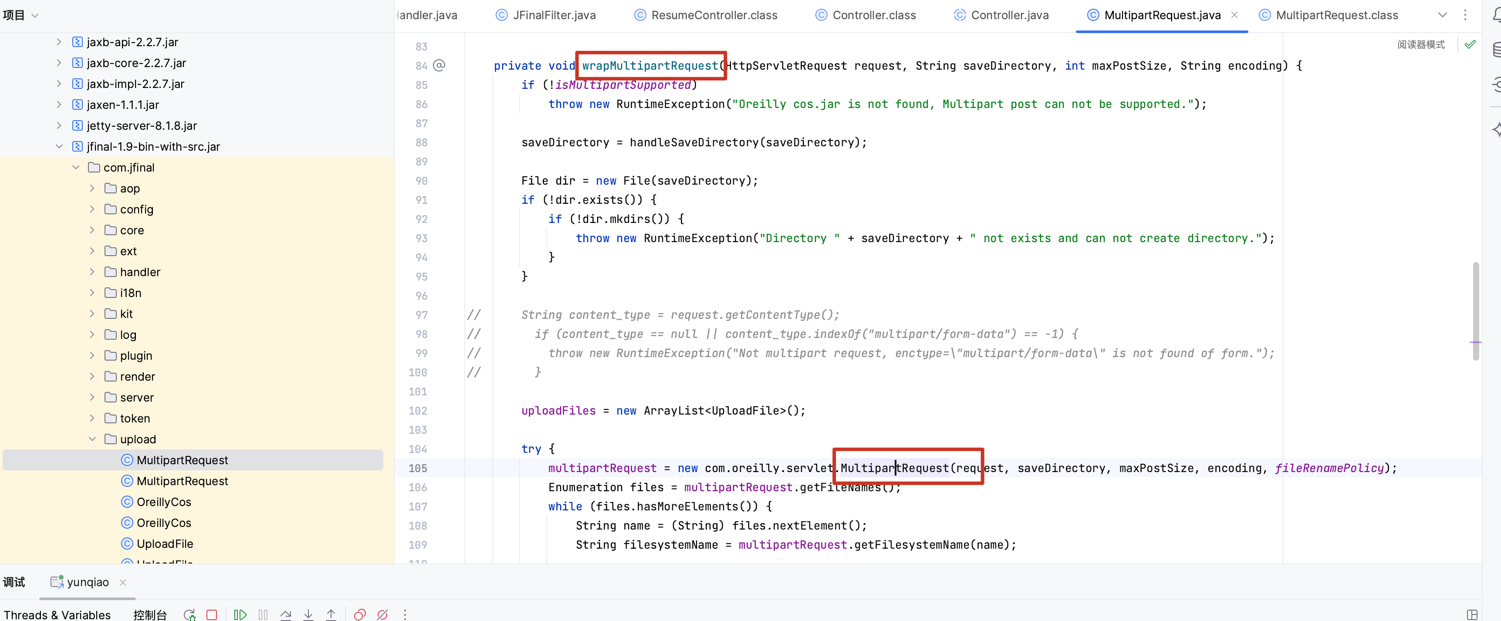Open View Breakpoints icon
Image resolution: width=1501 pixels, height=621 pixels.
359,614
